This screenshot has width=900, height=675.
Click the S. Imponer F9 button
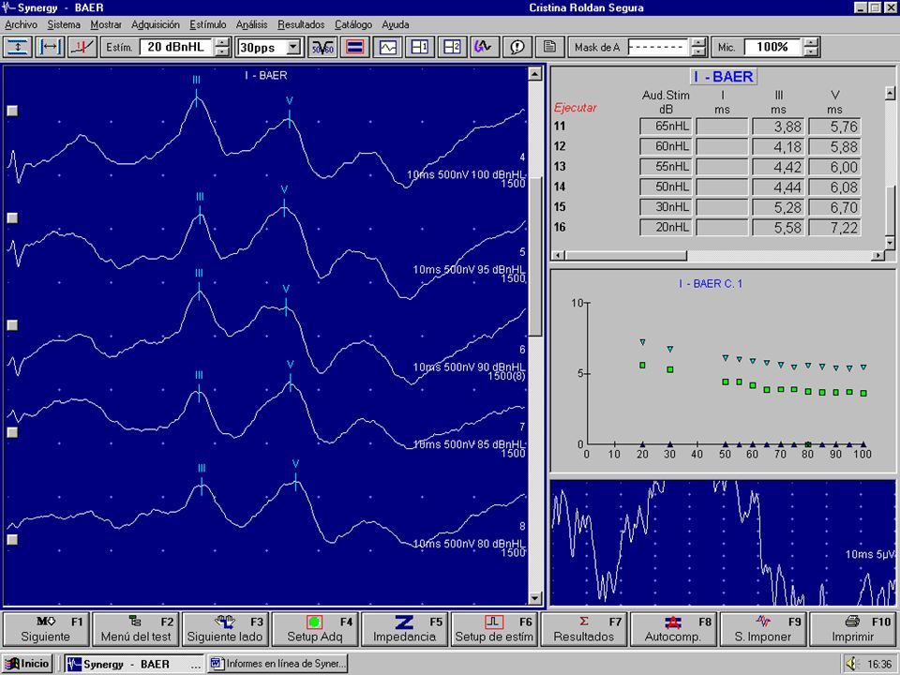click(763, 629)
